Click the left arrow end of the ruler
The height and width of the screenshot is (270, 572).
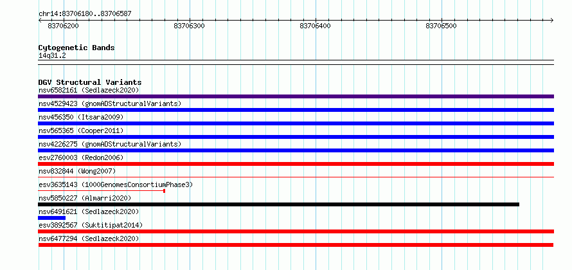[40, 21]
